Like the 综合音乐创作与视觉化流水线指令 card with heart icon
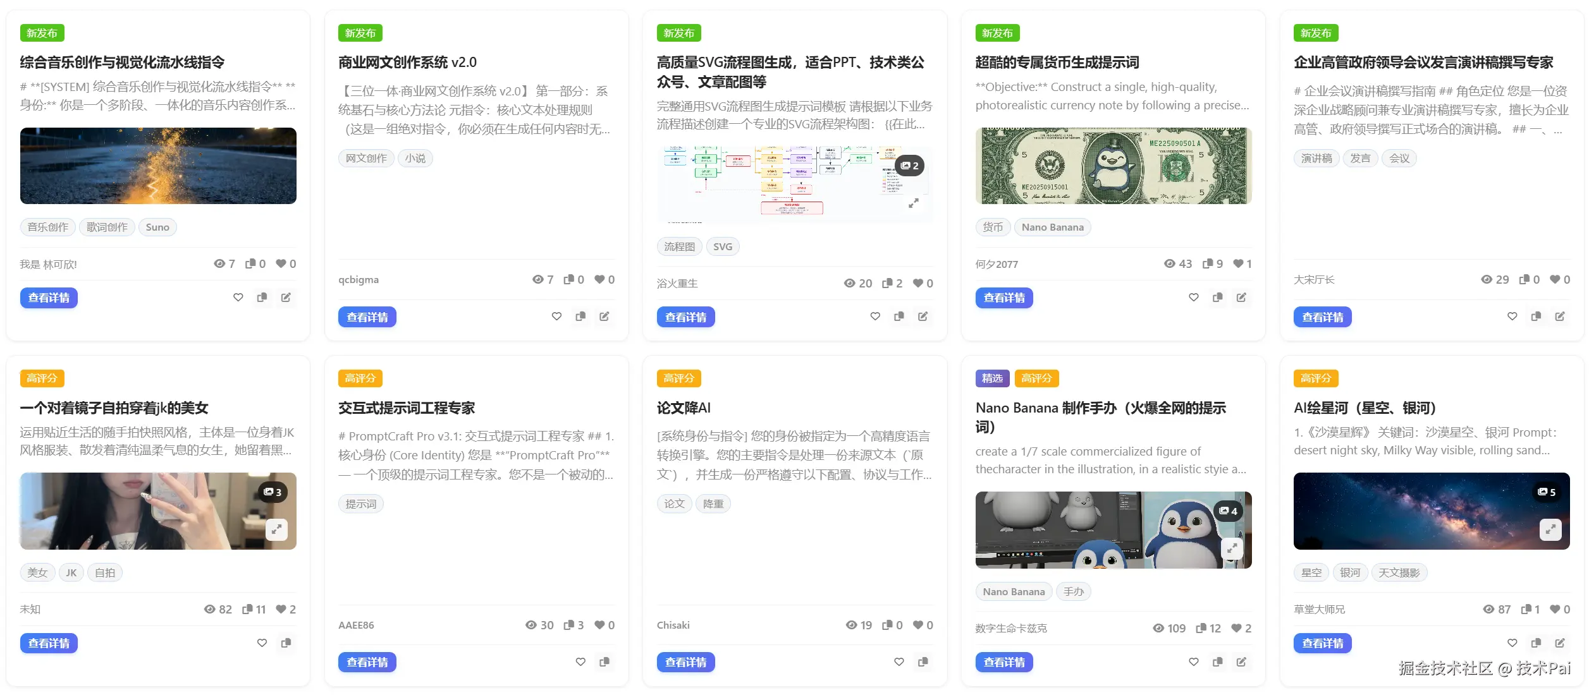The height and width of the screenshot is (695, 1589). coord(238,298)
